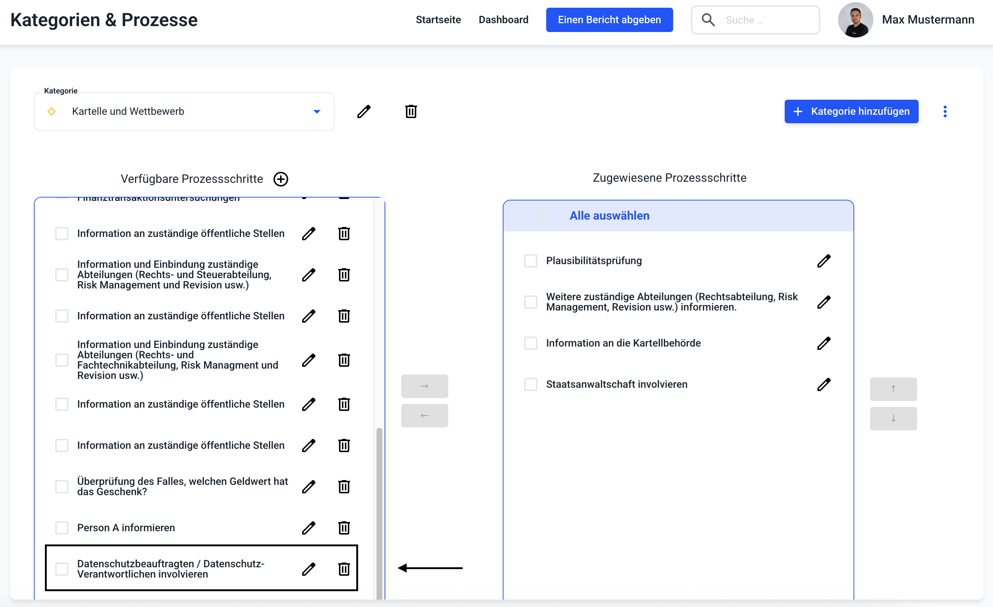The height and width of the screenshot is (607, 993).
Task: Check the 'Person A informieren' checkbox
Action: pos(62,528)
